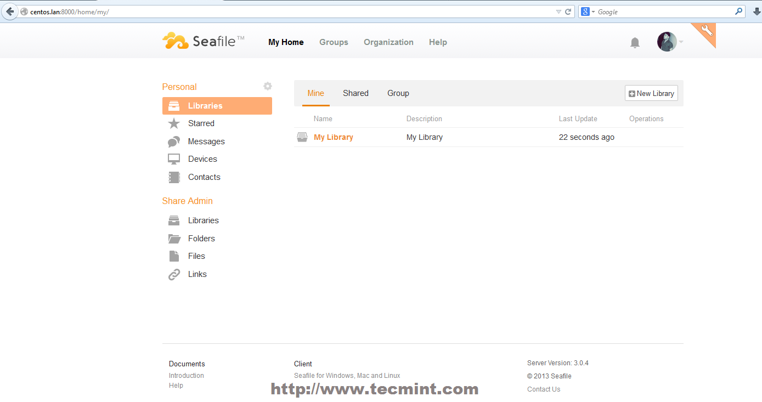The height and width of the screenshot is (402, 762).
Task: Open the My Home navigation item
Action: 286,42
